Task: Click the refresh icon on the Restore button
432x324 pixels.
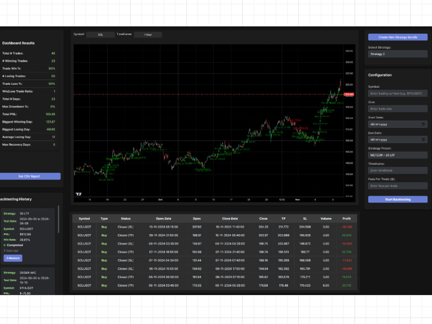Action: pyautogui.click(x=7, y=258)
